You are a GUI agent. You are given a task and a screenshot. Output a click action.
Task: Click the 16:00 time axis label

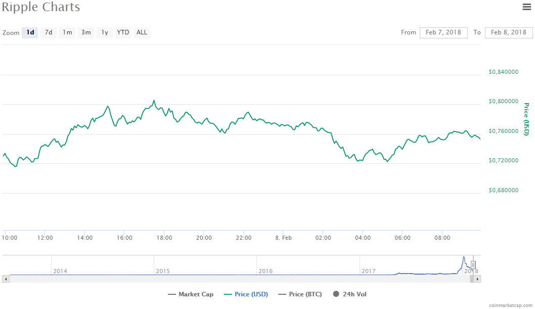(x=124, y=238)
